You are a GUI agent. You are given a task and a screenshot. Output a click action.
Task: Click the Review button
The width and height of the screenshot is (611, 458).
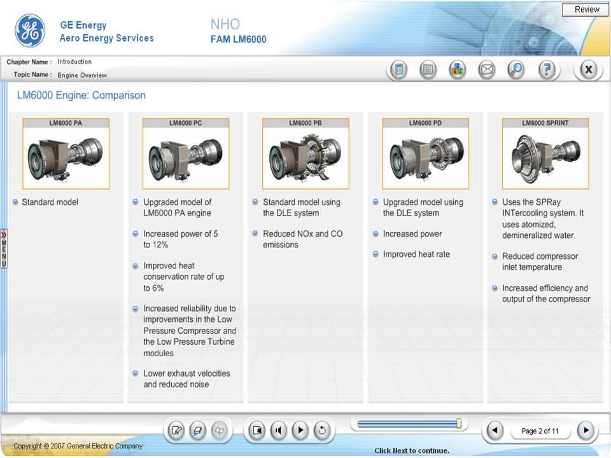[x=586, y=10]
